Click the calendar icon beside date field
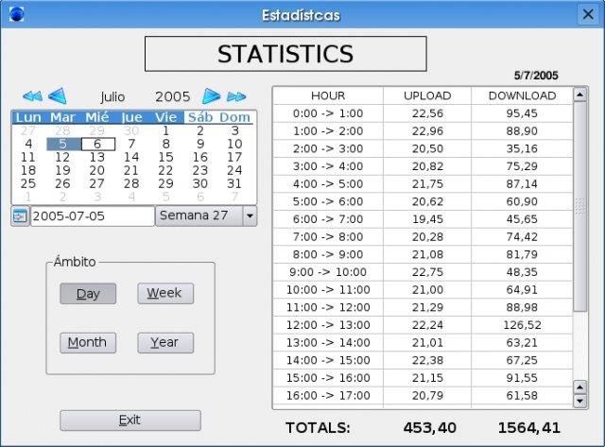Image resolution: width=605 pixels, height=447 pixels. click(20, 216)
